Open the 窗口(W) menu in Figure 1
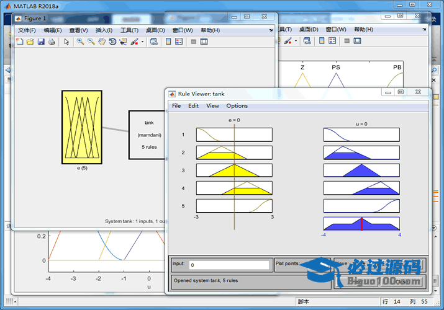 click(x=183, y=30)
